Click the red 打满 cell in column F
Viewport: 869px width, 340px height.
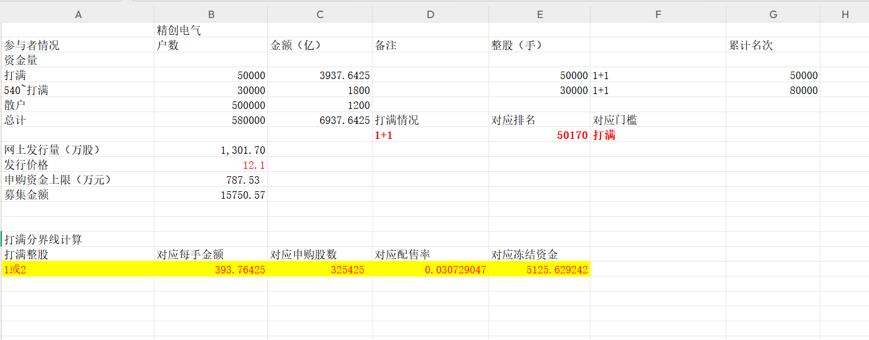(x=658, y=135)
